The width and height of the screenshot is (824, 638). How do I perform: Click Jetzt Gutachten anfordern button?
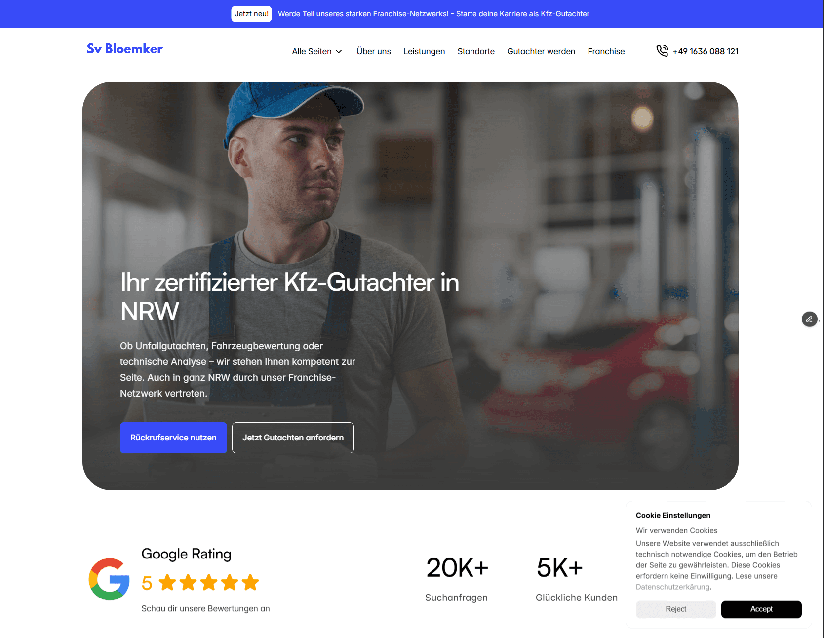(x=293, y=438)
